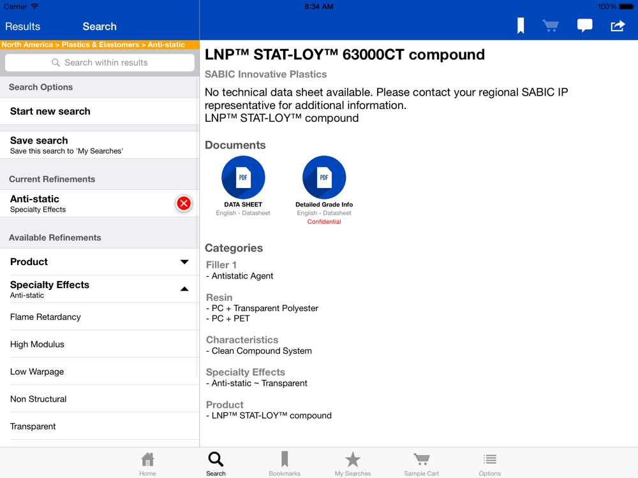Open Detailed Grade Info PDF document
This screenshot has height=478, width=638.
324,178
